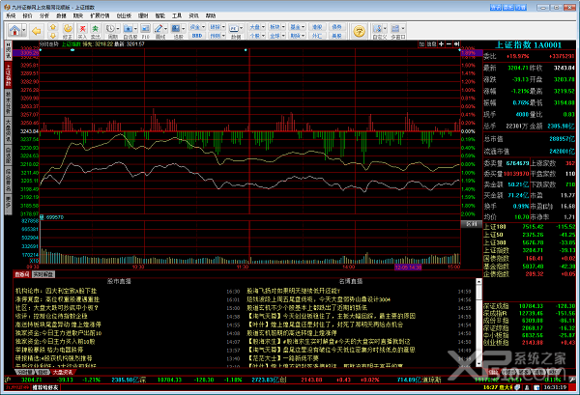This screenshot has width=580, height=395.
Task: Click the status bar clock showing 16:31:19
Action: (555, 387)
